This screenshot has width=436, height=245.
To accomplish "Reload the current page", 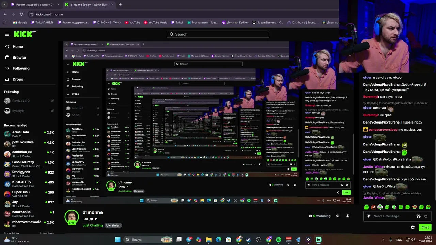I will (x=21, y=14).
